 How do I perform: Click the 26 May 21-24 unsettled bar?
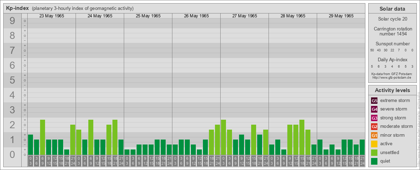pyautogui.click(x=217, y=140)
